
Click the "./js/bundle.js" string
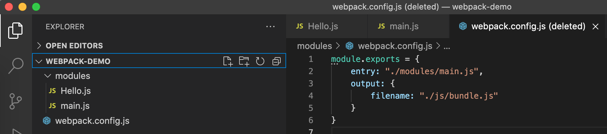point(459,96)
